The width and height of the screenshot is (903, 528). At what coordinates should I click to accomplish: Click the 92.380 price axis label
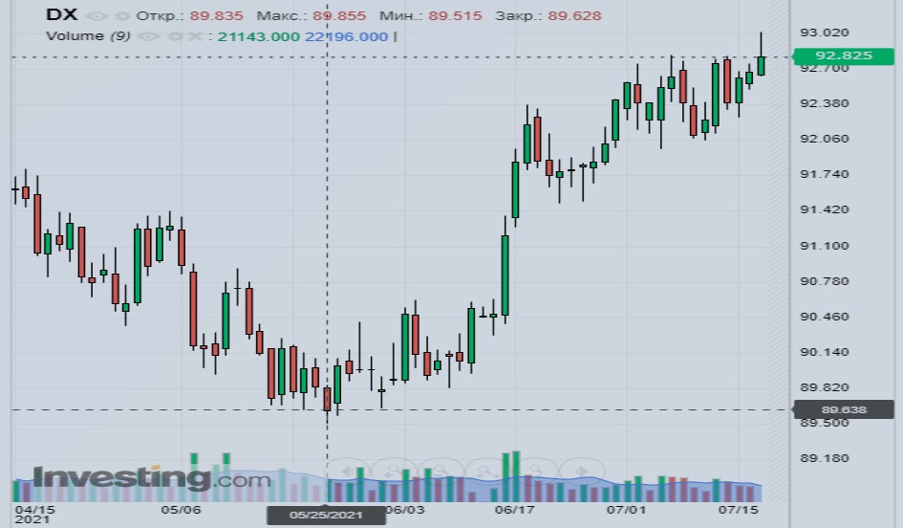[824, 103]
